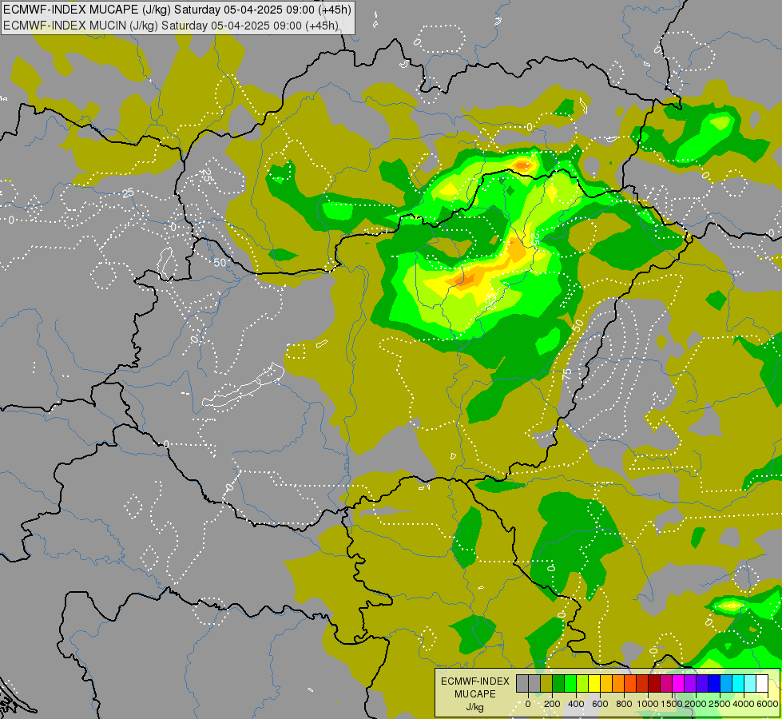Click the ECMWF-INDEX label in legend
This screenshot has width=782, height=719.
pyautogui.click(x=475, y=681)
